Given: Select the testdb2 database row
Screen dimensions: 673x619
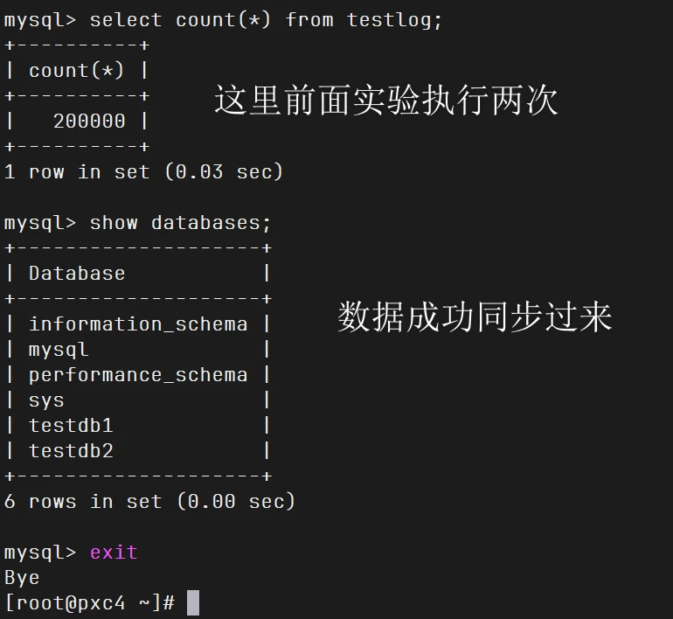Looking at the screenshot, I should tap(71, 451).
